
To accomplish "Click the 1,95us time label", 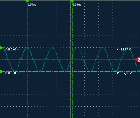I will 32,5.
